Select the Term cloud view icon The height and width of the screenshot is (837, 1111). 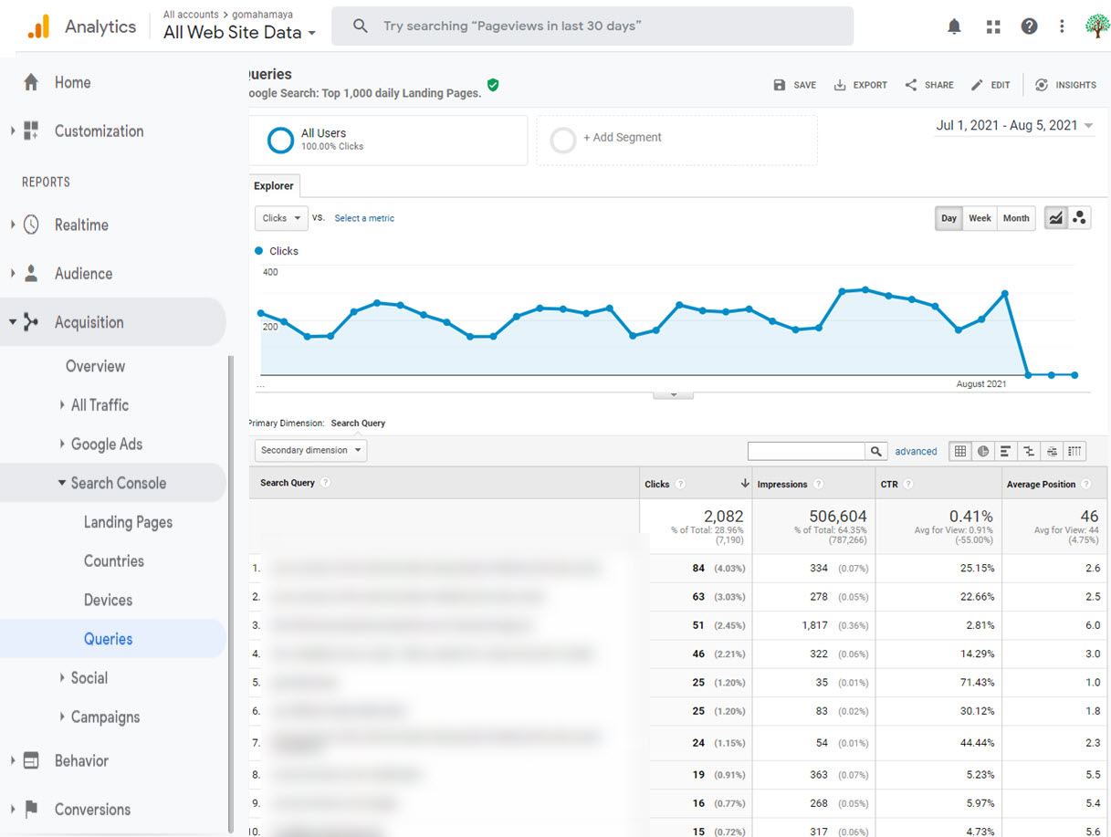click(x=1052, y=451)
